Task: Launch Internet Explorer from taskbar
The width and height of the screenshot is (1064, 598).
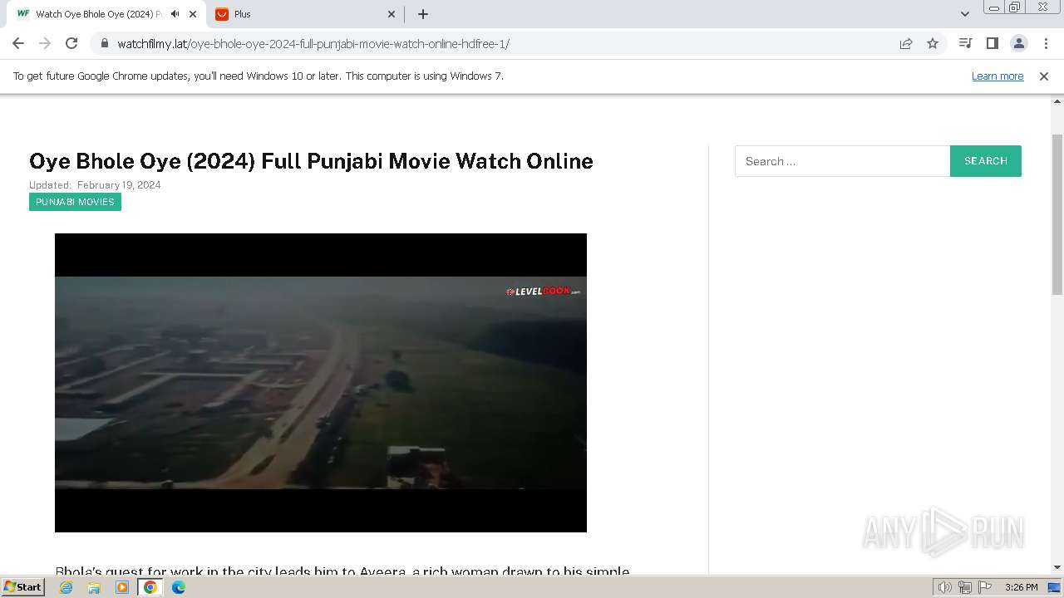Action: tap(66, 587)
